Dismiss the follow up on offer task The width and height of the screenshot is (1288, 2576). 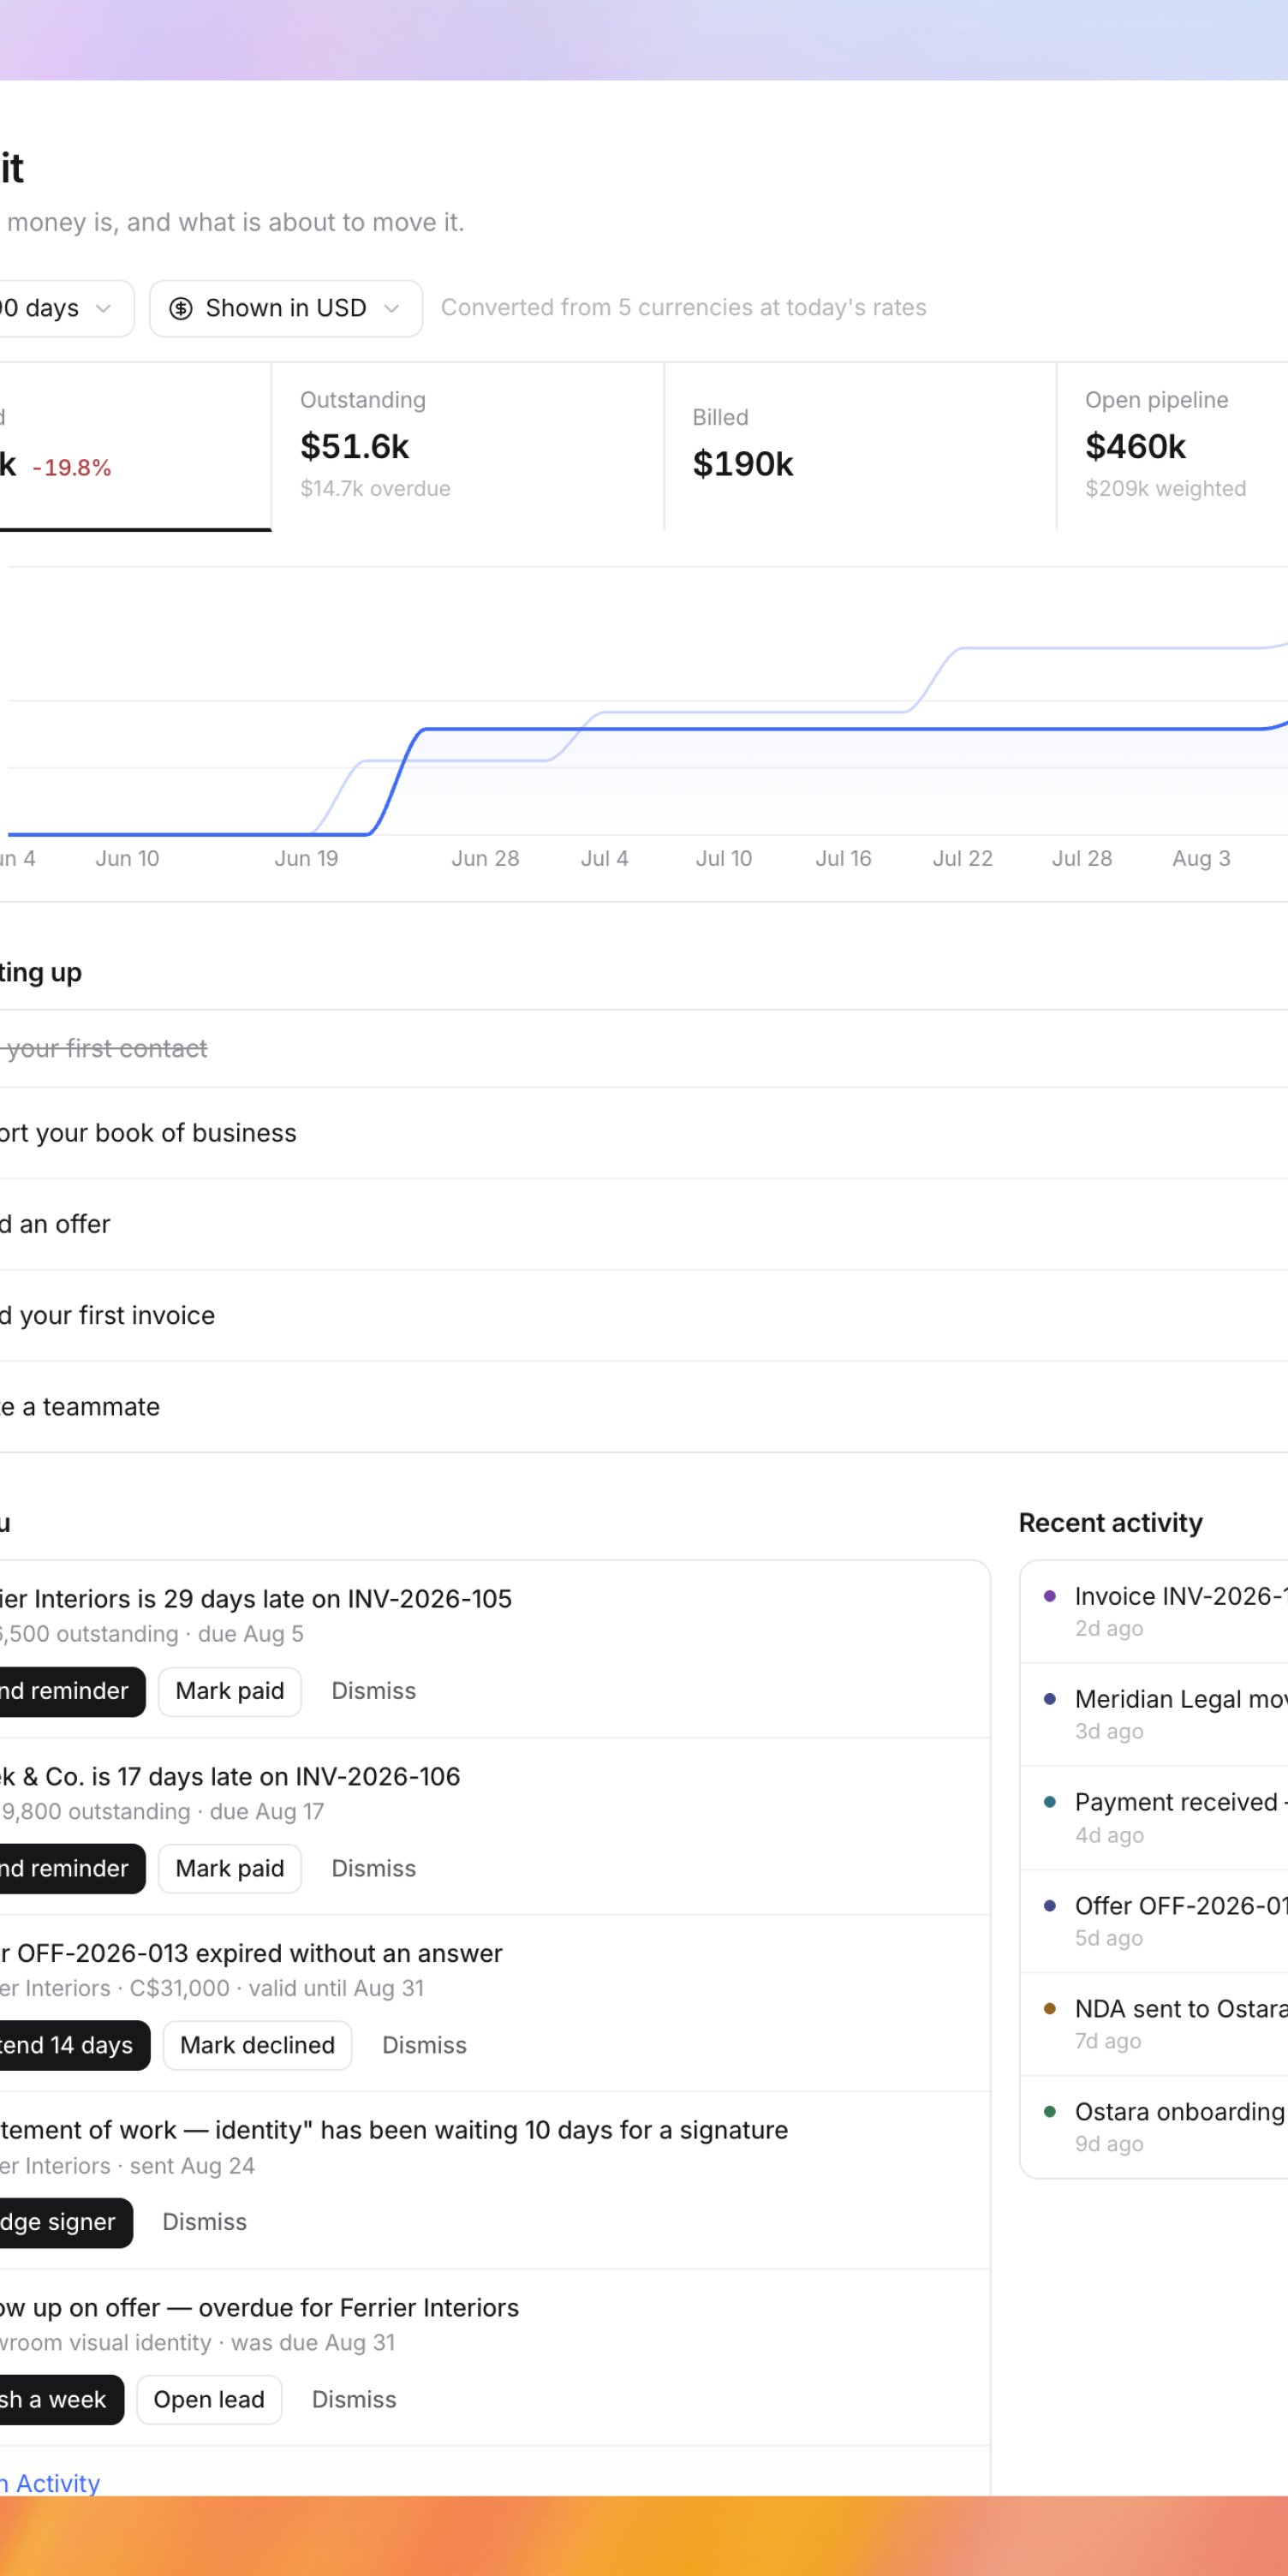pyautogui.click(x=354, y=2399)
